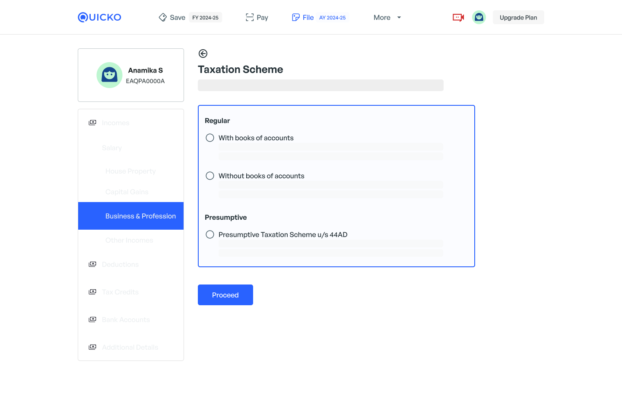This screenshot has width=622, height=411.
Task: Click the Tax Credits sidebar icon
Action: (92, 292)
